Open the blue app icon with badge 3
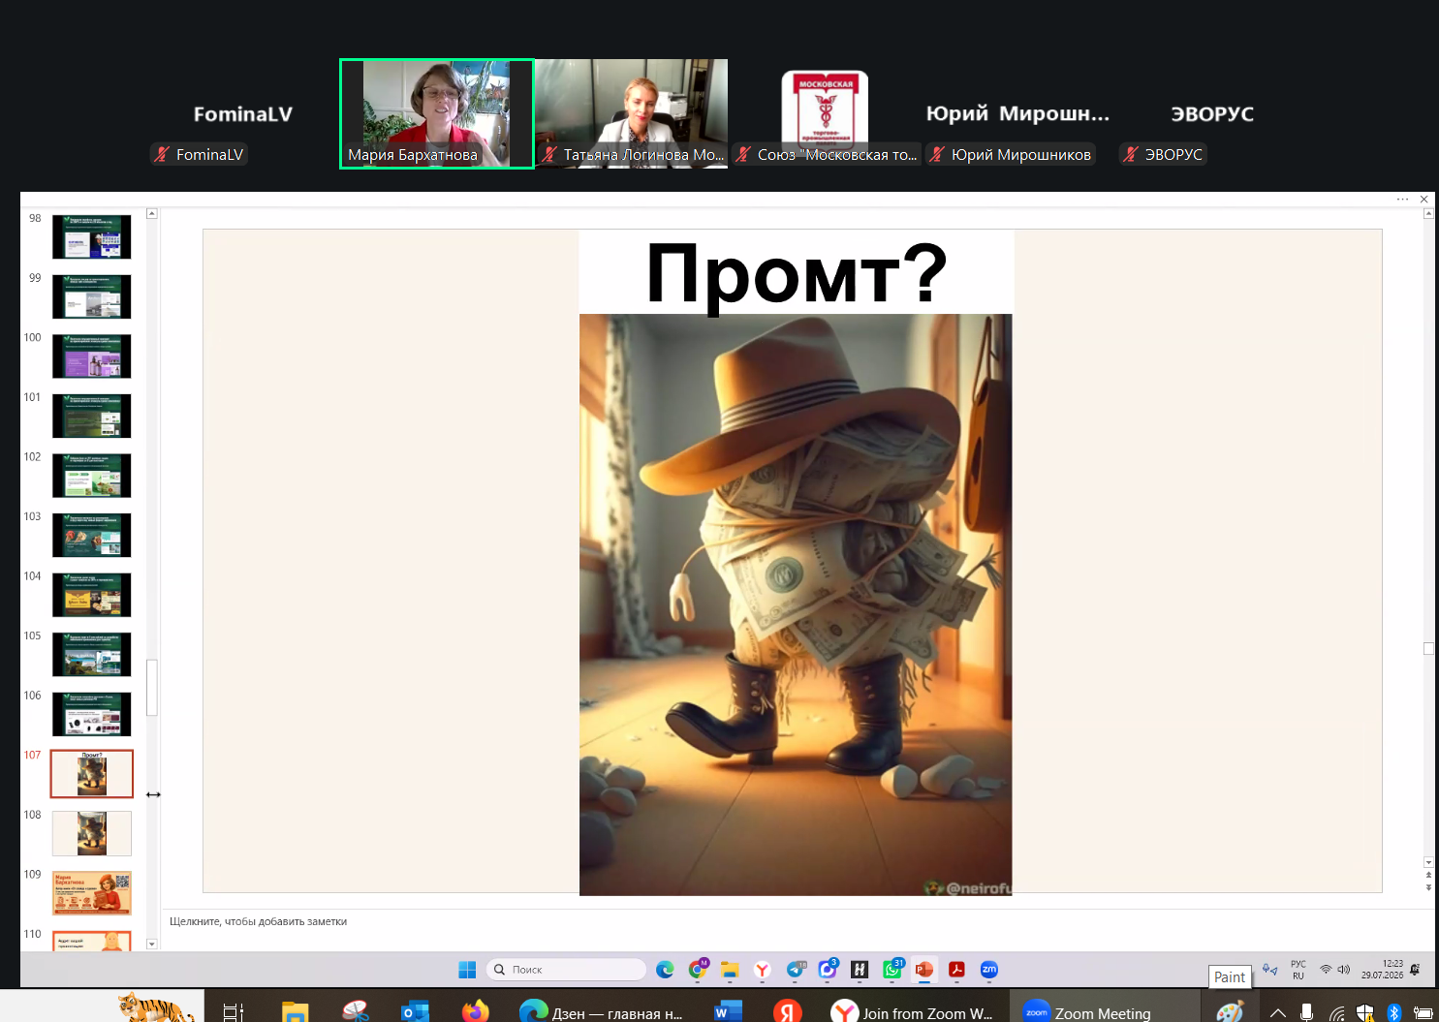The height and width of the screenshot is (1022, 1439). pos(828,970)
